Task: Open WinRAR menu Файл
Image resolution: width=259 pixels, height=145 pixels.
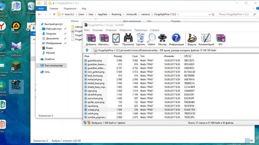Action: 87,30
